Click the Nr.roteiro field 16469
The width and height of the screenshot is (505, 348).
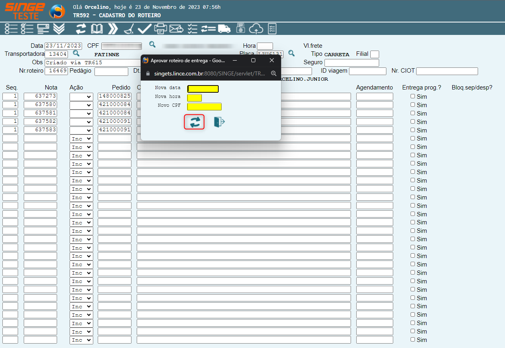click(x=56, y=71)
